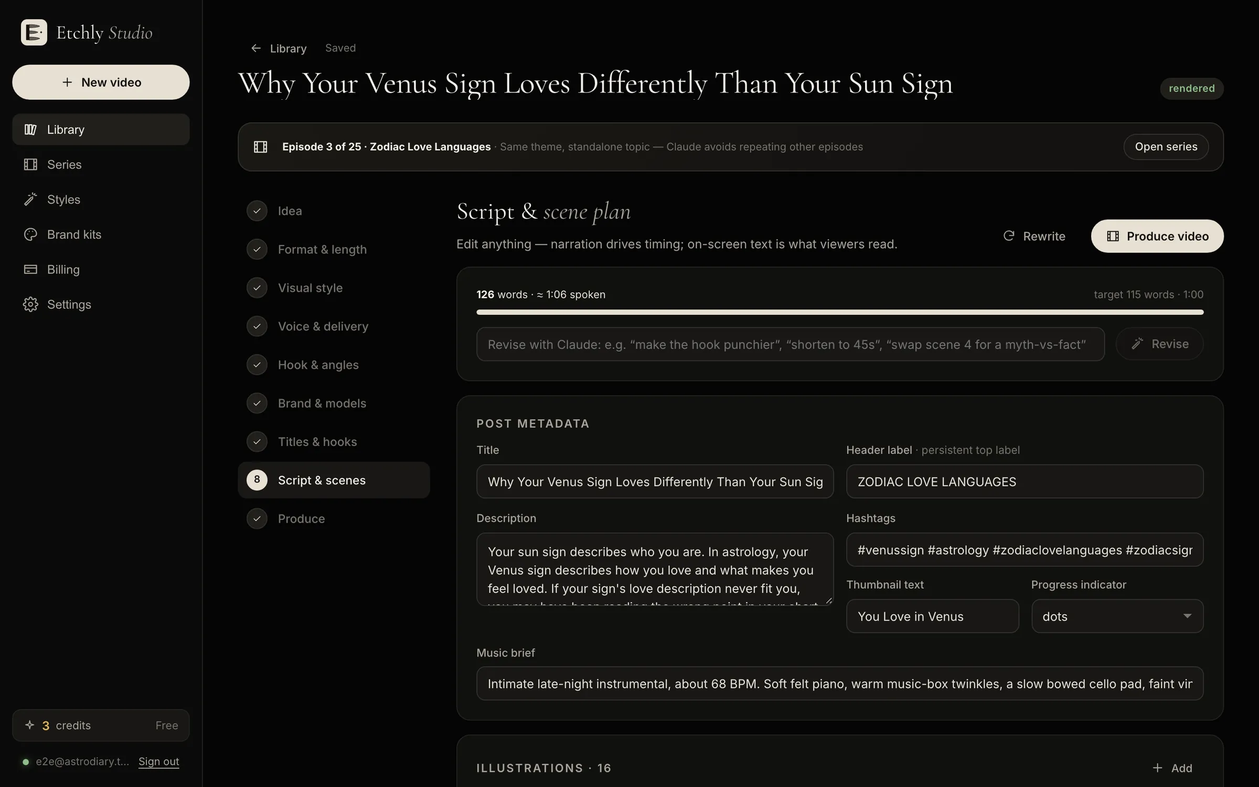Click the Saved status text
Screen dimensions: 1259x787
pyautogui.click(x=340, y=48)
